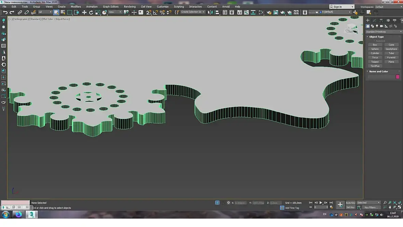This screenshot has width=403, height=227.
Task: Toggle the Angle Snap icon
Action: [155, 12]
